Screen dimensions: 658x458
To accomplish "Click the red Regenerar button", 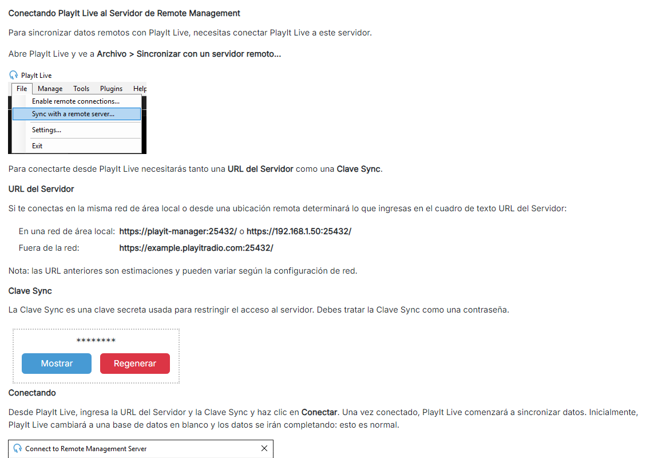I will click(x=134, y=364).
